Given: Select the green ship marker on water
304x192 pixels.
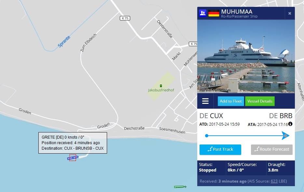Looking at the screenshot, I should click(x=180, y=187).
